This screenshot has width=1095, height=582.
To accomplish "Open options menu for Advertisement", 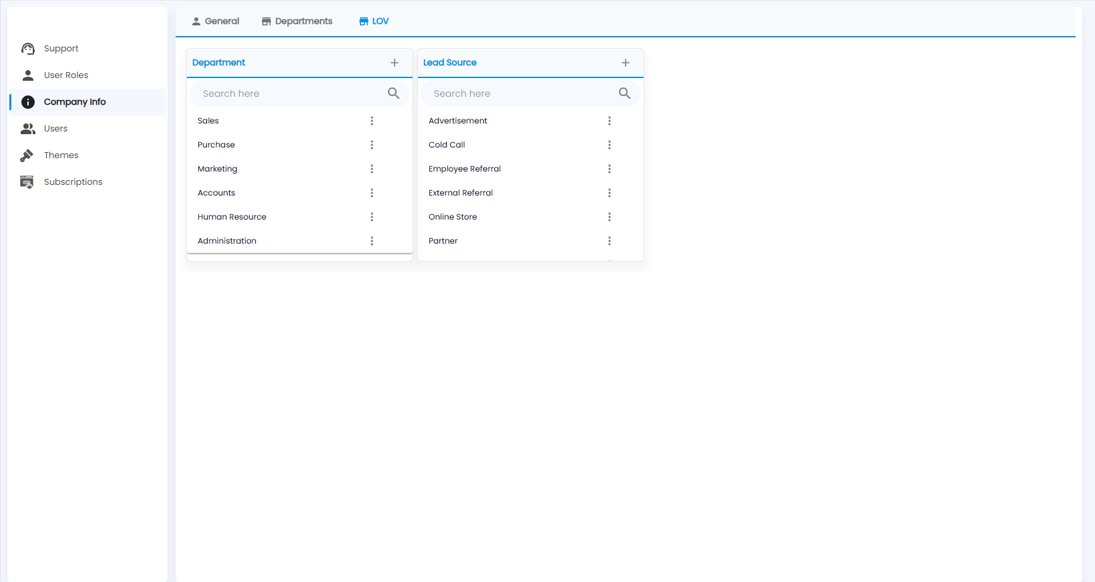I will click(610, 121).
